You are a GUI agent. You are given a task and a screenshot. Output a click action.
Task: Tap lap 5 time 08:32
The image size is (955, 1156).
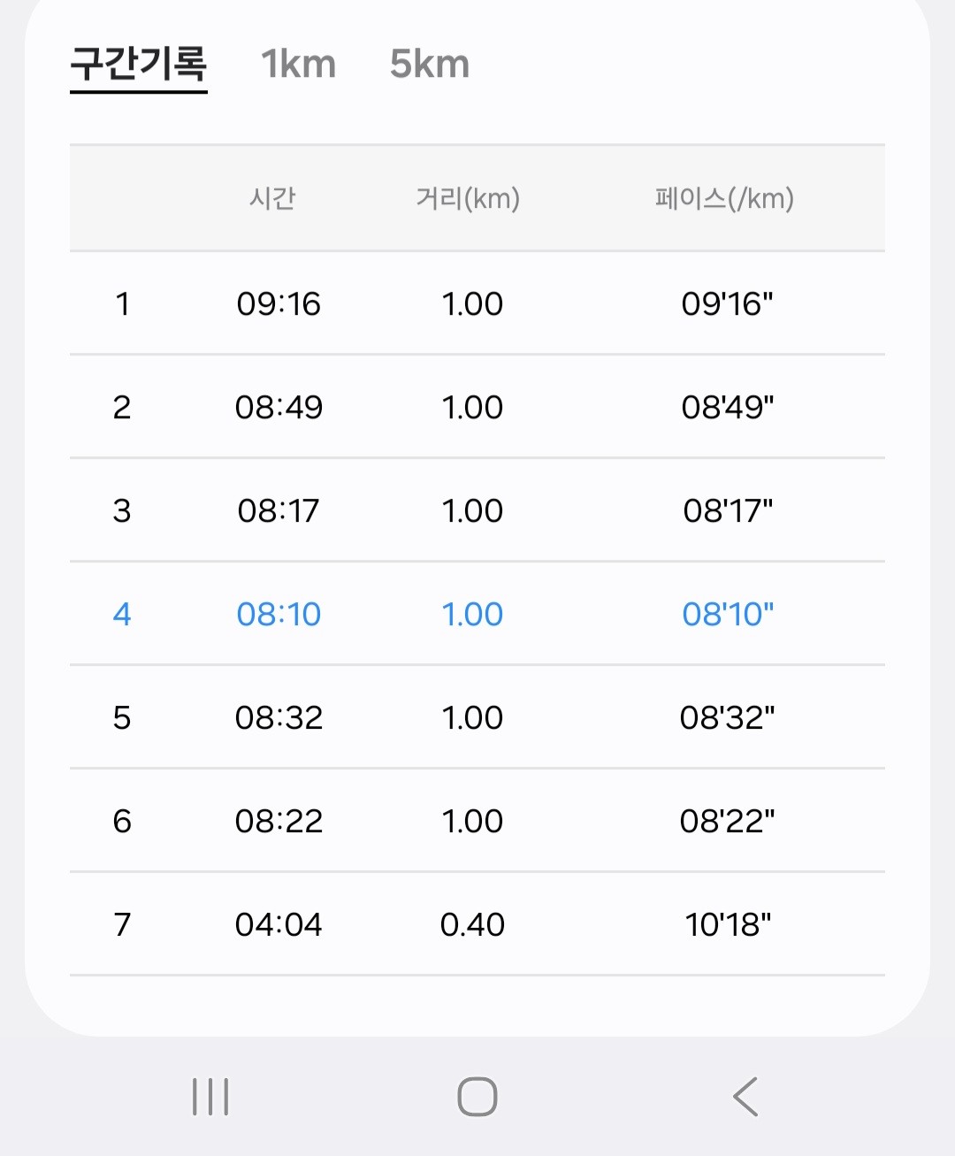pyautogui.click(x=279, y=718)
